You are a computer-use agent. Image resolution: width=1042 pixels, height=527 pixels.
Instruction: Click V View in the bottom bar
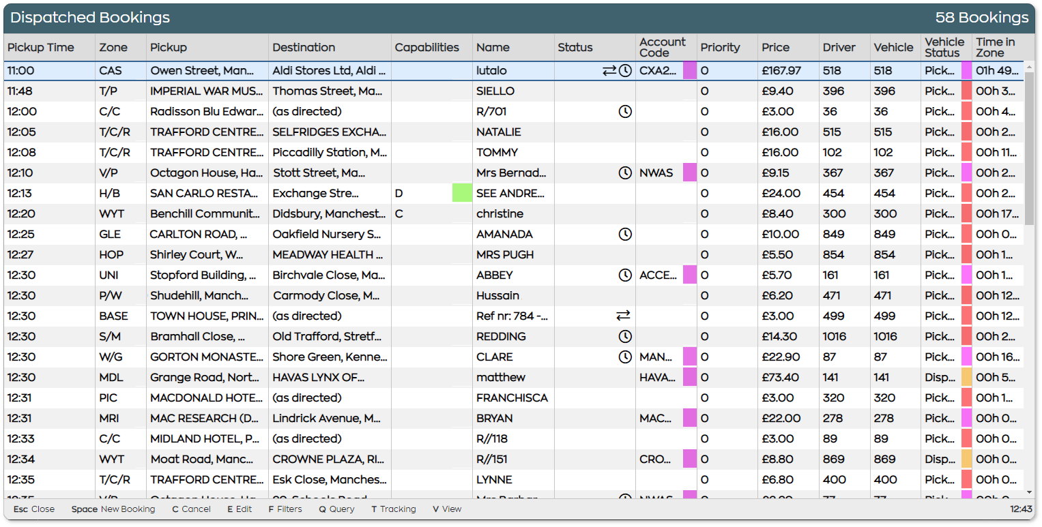pos(447,509)
